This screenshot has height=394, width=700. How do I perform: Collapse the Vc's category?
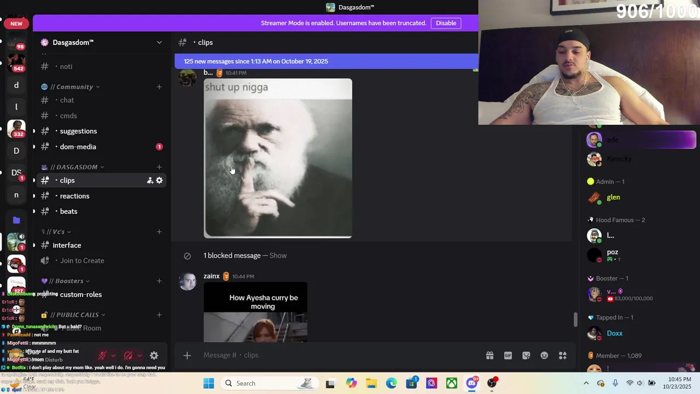tap(56, 231)
